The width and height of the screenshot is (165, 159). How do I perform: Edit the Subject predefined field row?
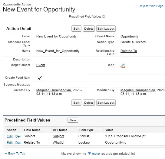tap(10, 136)
